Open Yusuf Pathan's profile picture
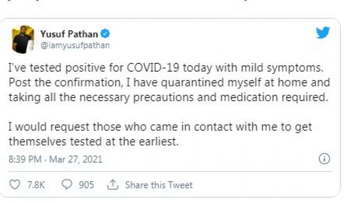347x203 pixels. click(23, 39)
